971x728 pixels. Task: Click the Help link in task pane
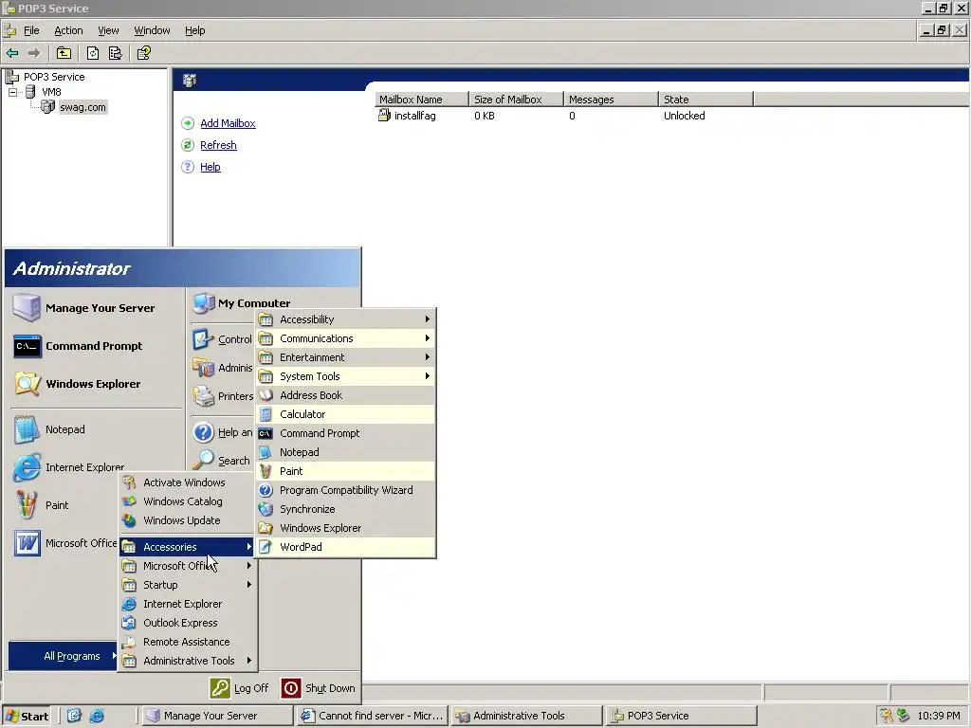tap(211, 167)
